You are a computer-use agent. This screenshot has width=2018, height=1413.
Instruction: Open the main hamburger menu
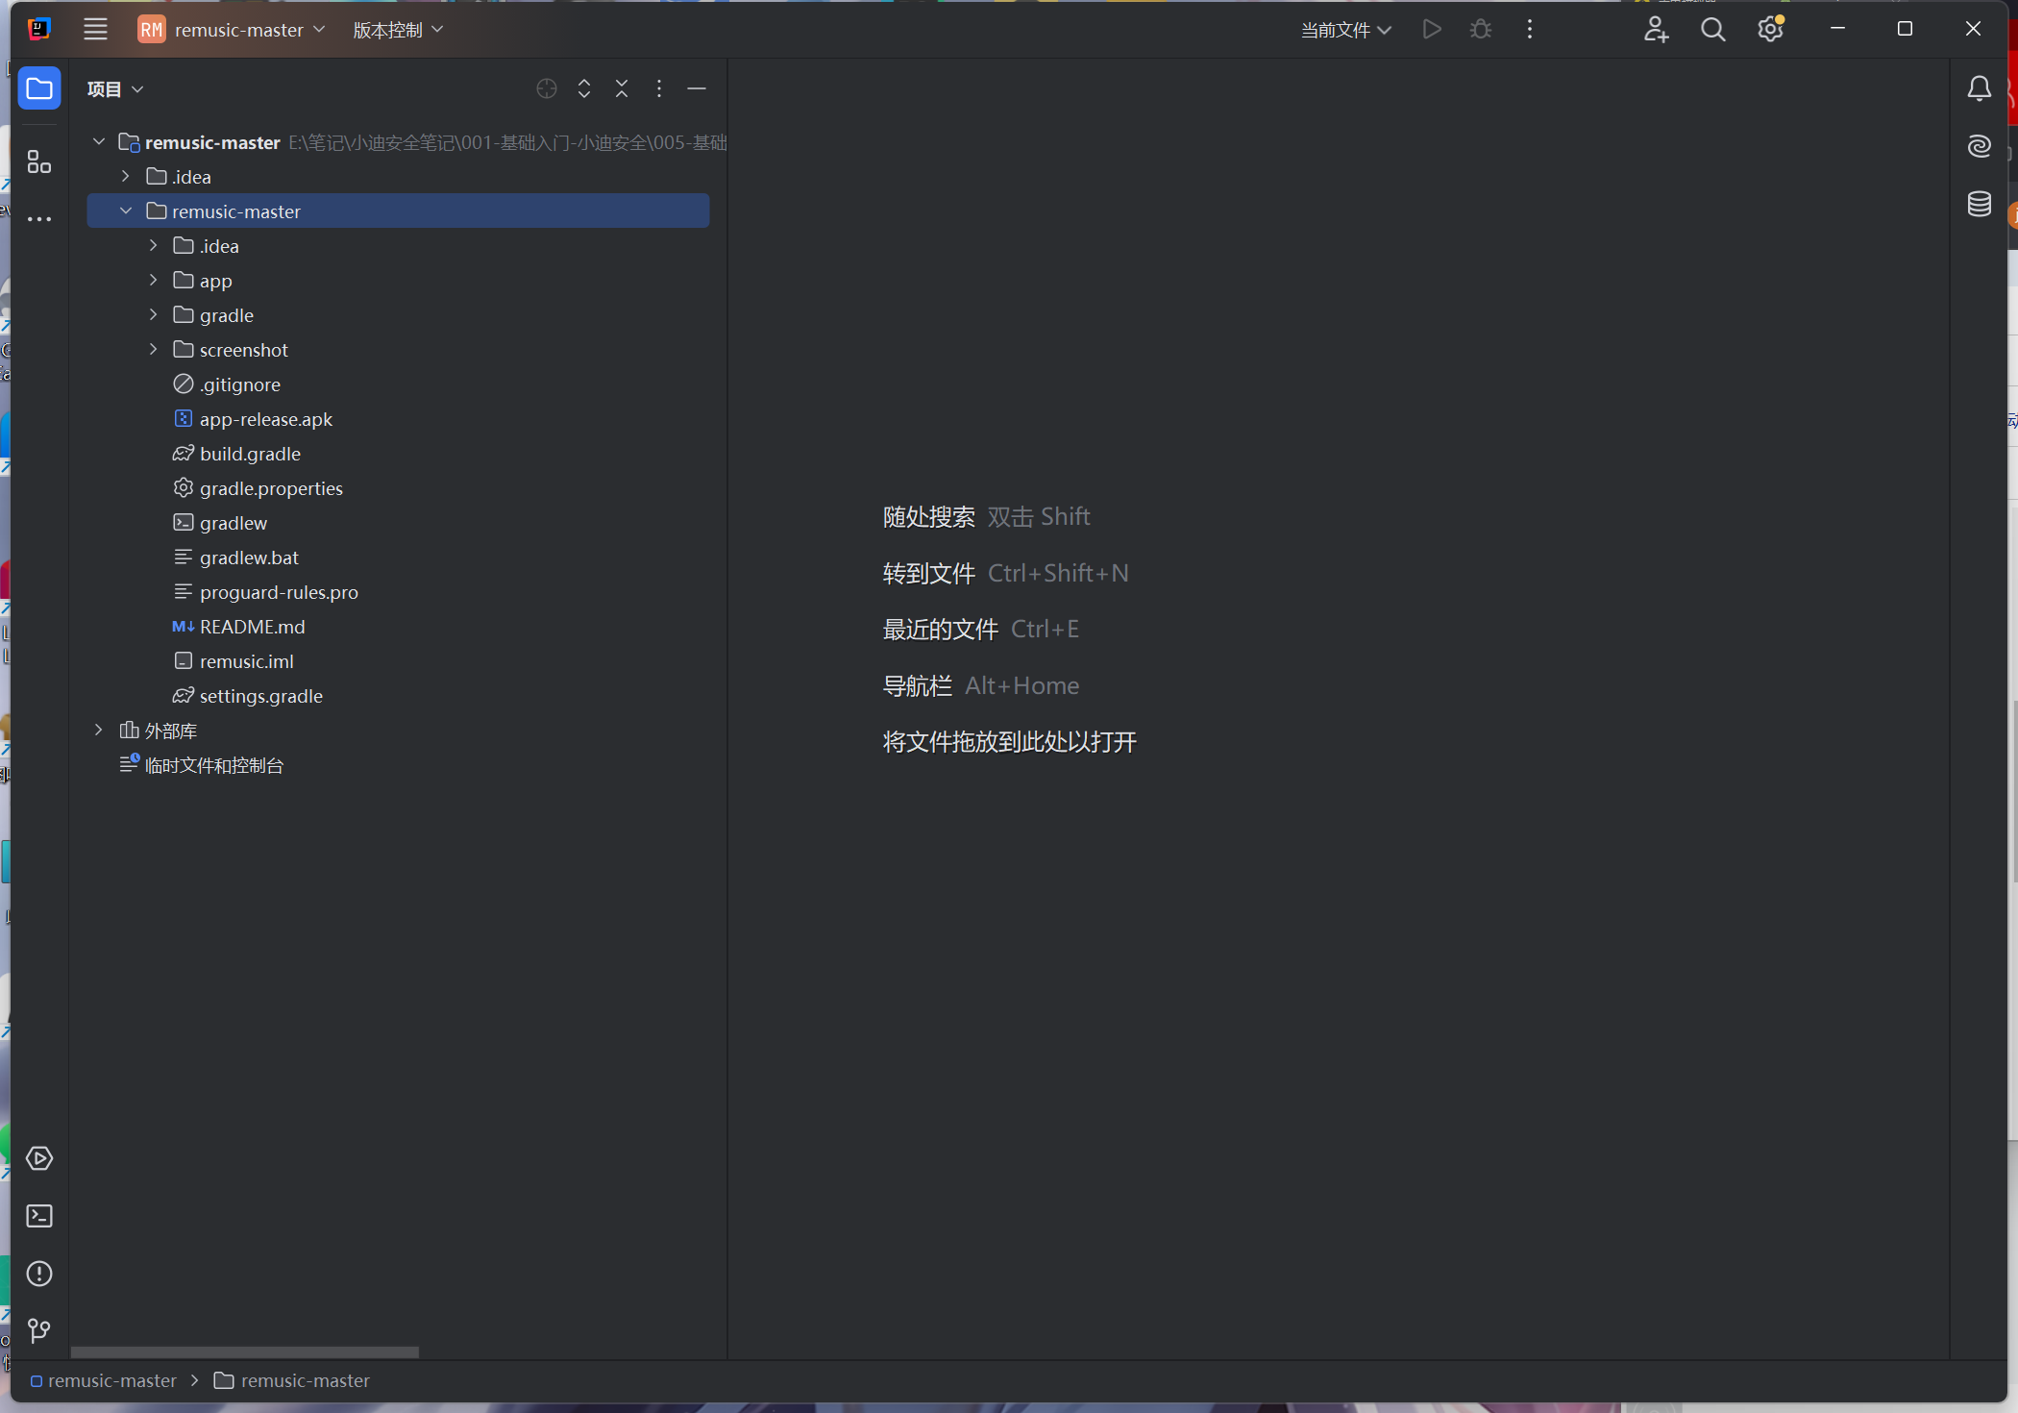(95, 30)
